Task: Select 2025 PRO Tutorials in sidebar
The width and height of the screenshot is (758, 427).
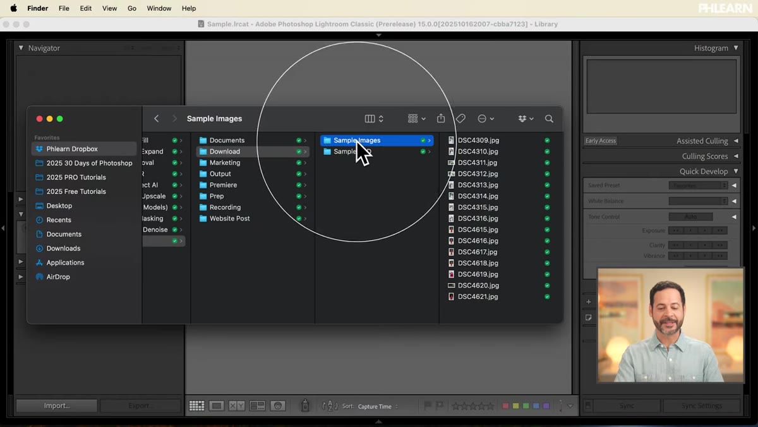Action: 76,177
